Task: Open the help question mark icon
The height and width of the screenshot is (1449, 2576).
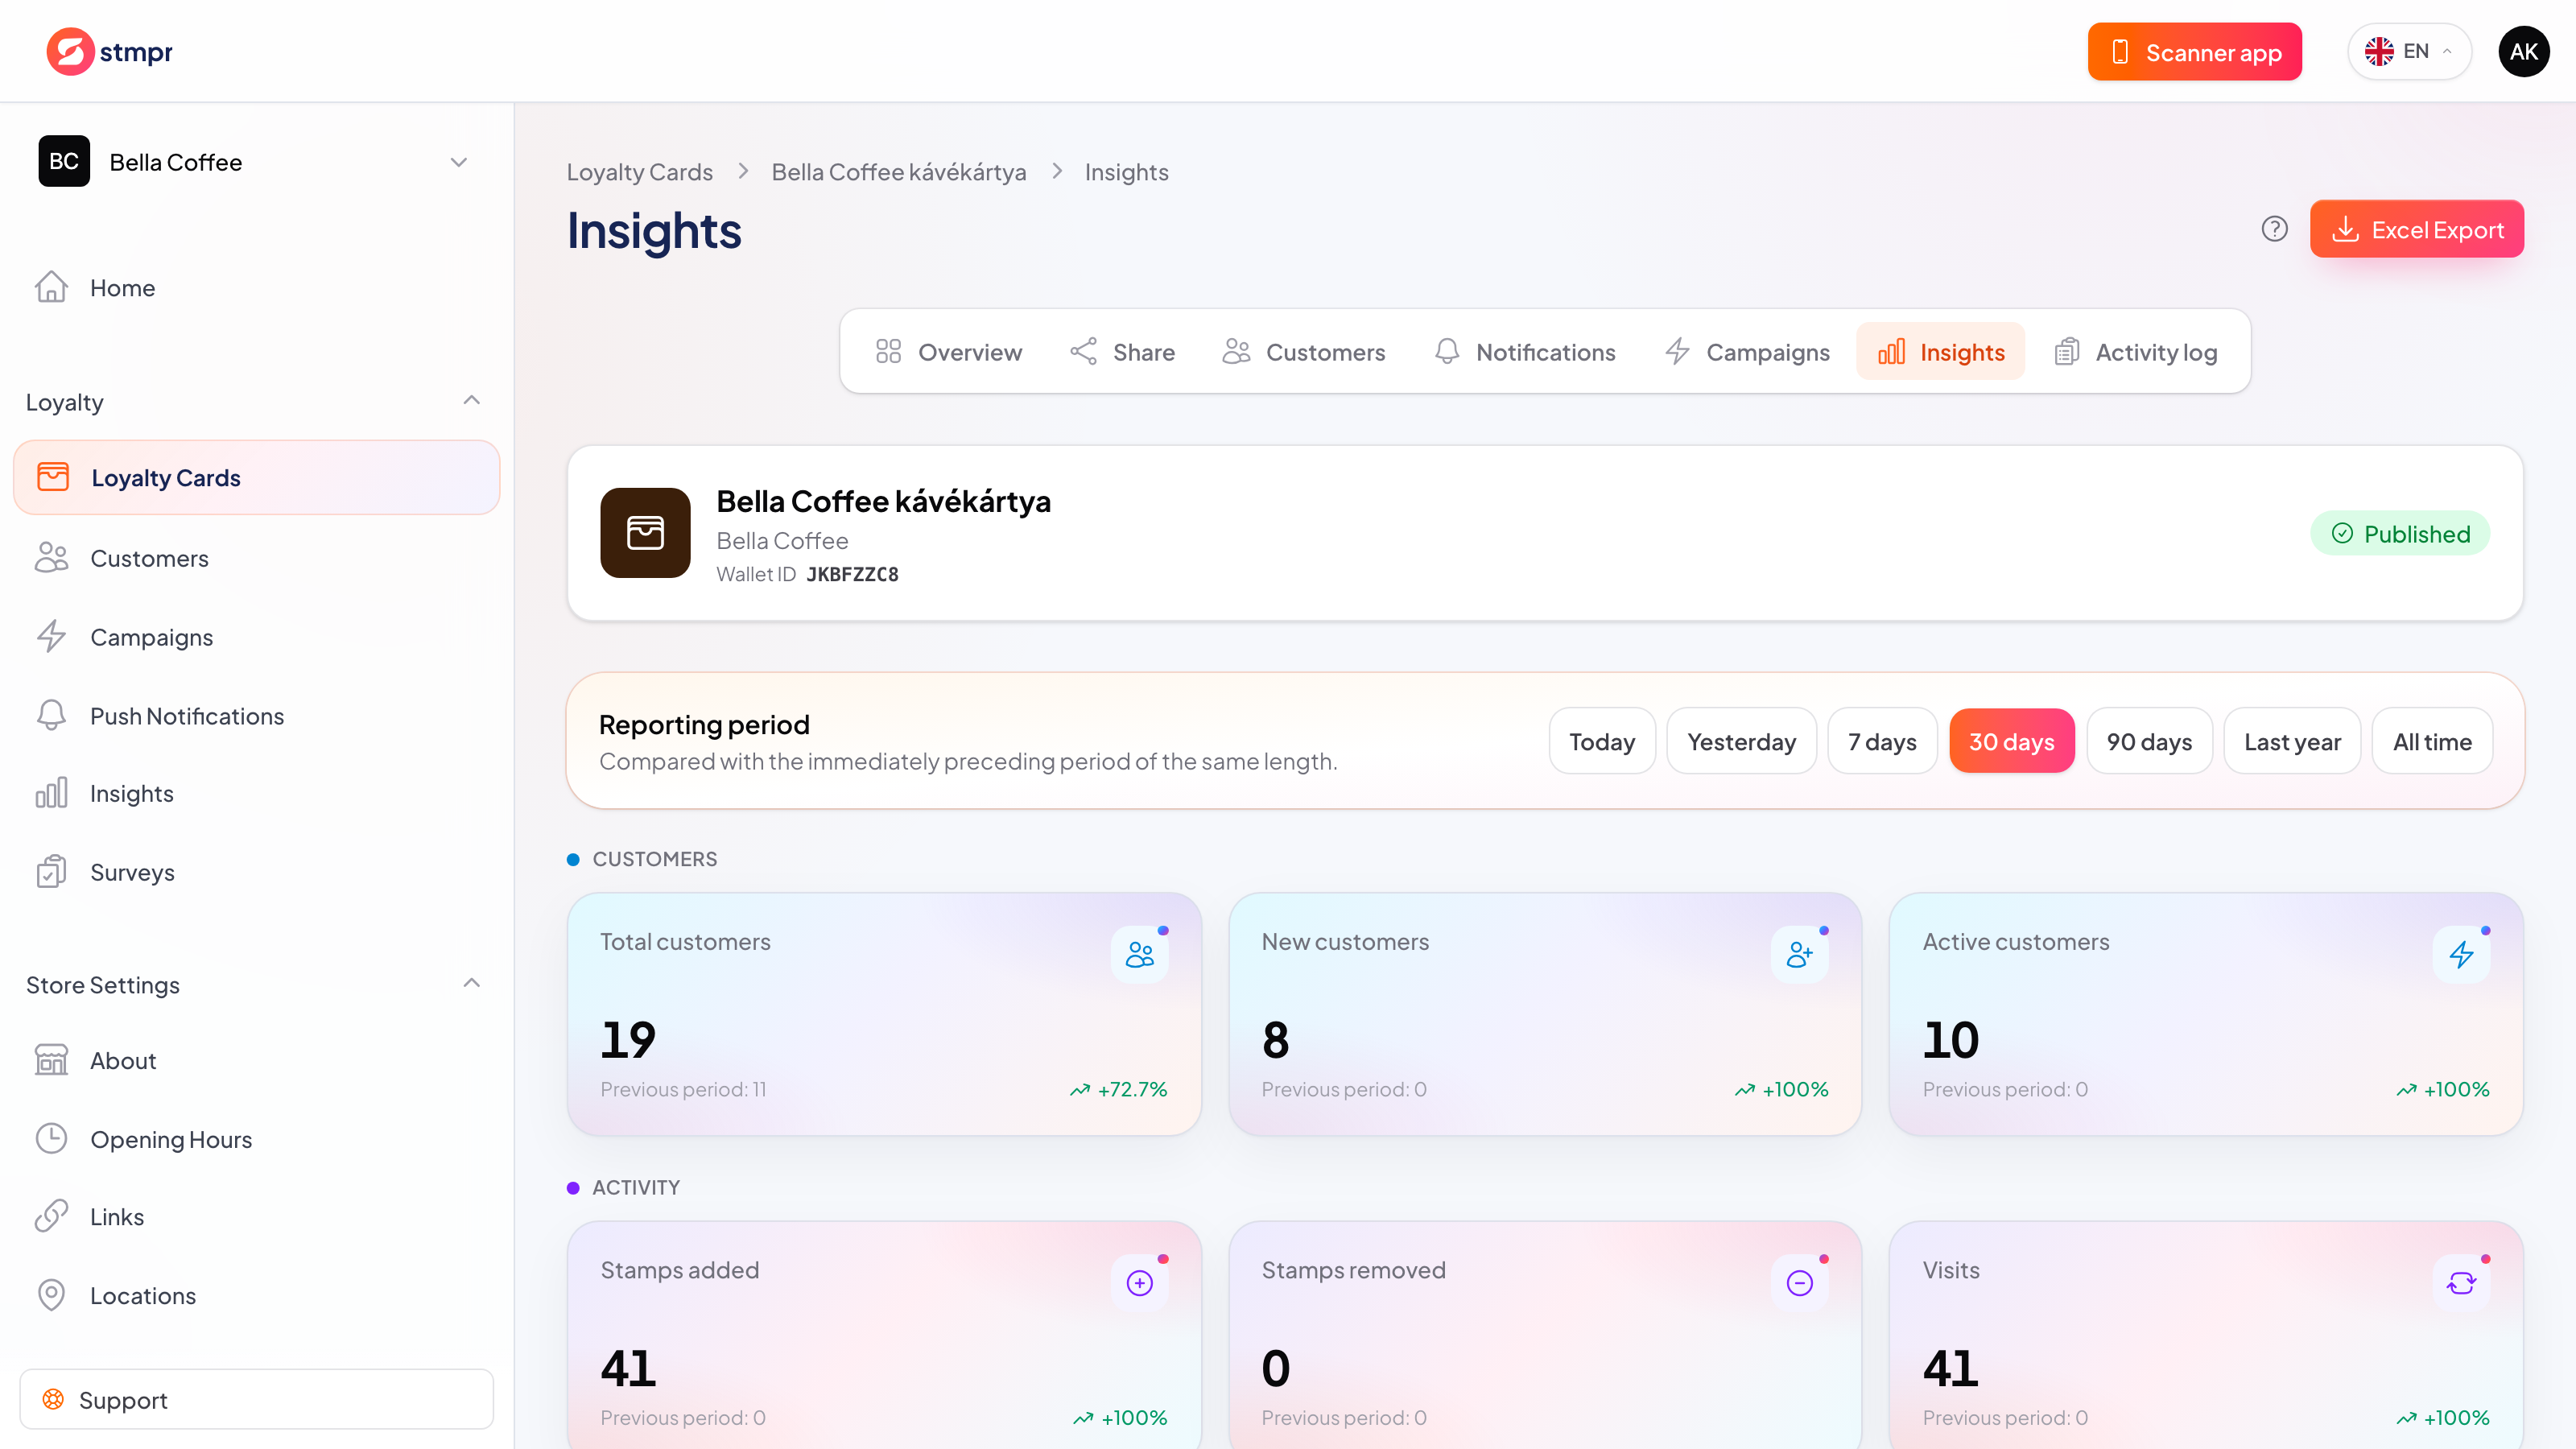Action: [2274, 229]
